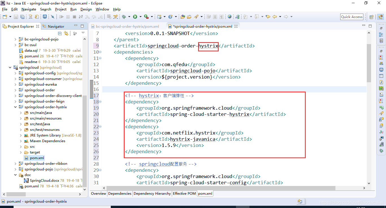Viewport: 386px width, 208px height.
Task: Click the Save All icon
Action: tap(22, 17)
